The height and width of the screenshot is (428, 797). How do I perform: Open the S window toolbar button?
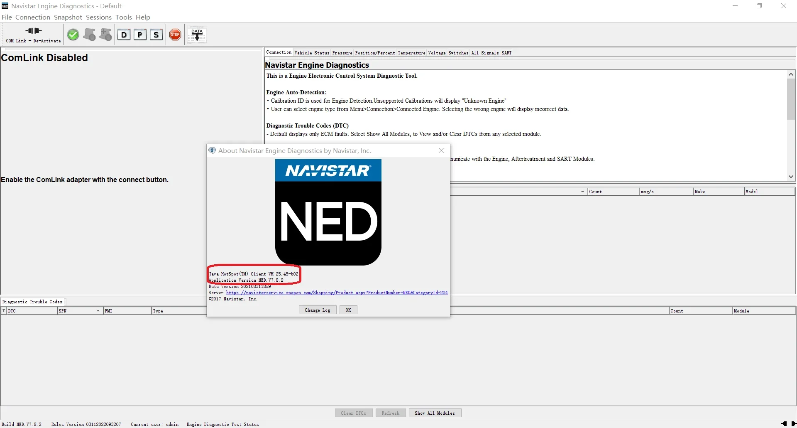[x=156, y=35]
